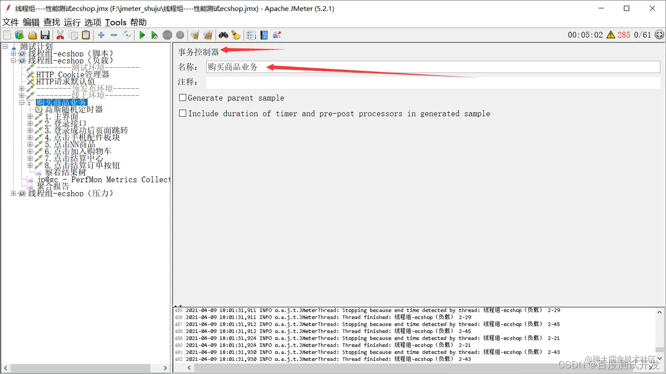Image resolution: width=666 pixels, height=374 pixels.
Task: Click the 注释 comment input field
Action: pos(433,82)
